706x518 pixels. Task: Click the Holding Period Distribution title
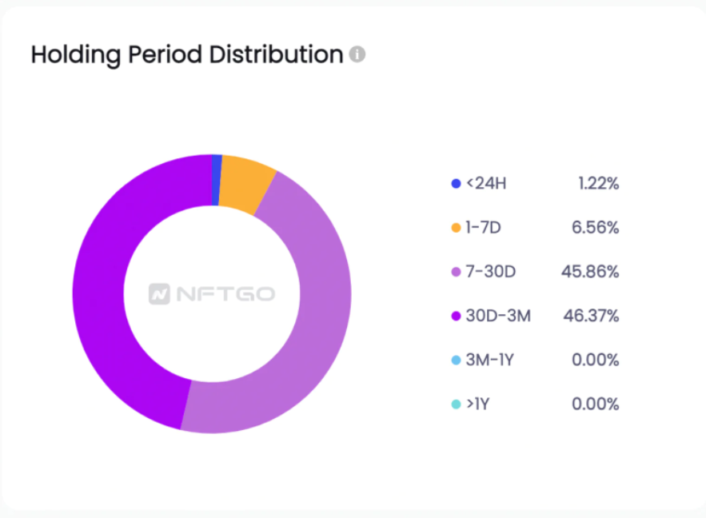point(187,55)
